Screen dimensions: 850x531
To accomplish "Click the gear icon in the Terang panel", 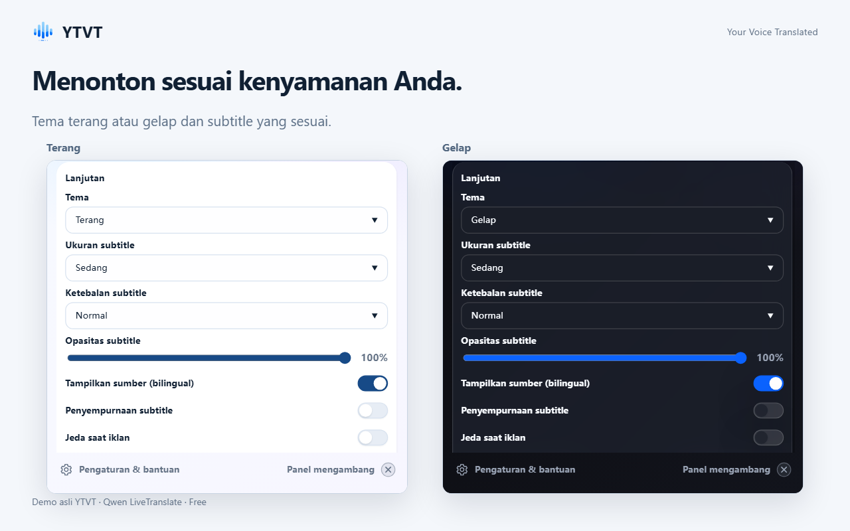I will 66,469.
